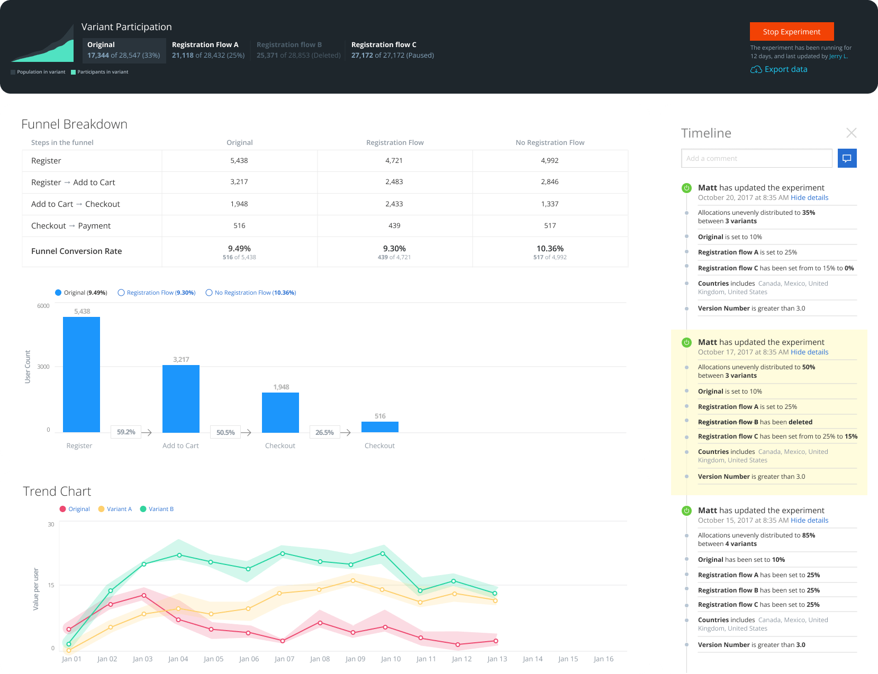Toggle the Variant B trend legend swatch
Image resolution: width=878 pixels, height=674 pixels.
click(x=143, y=509)
